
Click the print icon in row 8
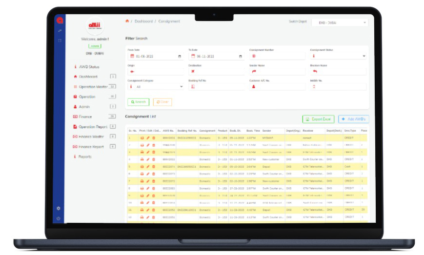(x=142, y=188)
